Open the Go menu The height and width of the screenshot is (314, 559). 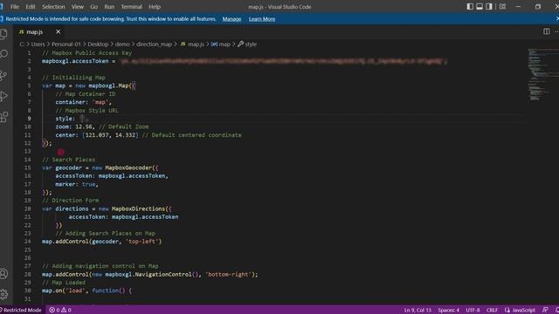tap(93, 7)
